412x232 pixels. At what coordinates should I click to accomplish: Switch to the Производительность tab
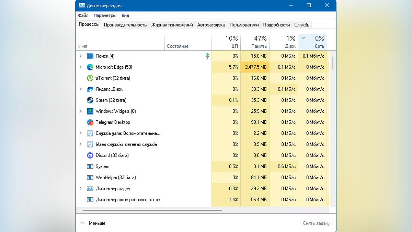125,25
